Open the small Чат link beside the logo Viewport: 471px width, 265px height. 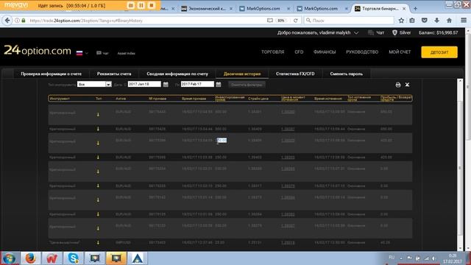pyautogui.click(x=102, y=53)
